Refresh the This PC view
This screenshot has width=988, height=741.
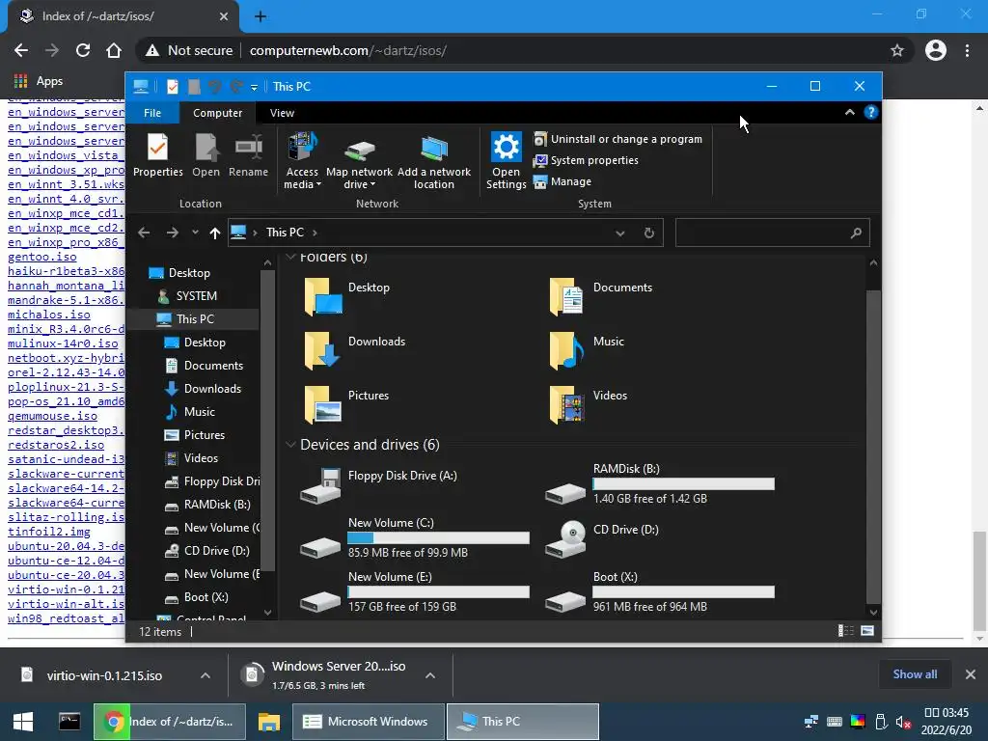coord(649,233)
